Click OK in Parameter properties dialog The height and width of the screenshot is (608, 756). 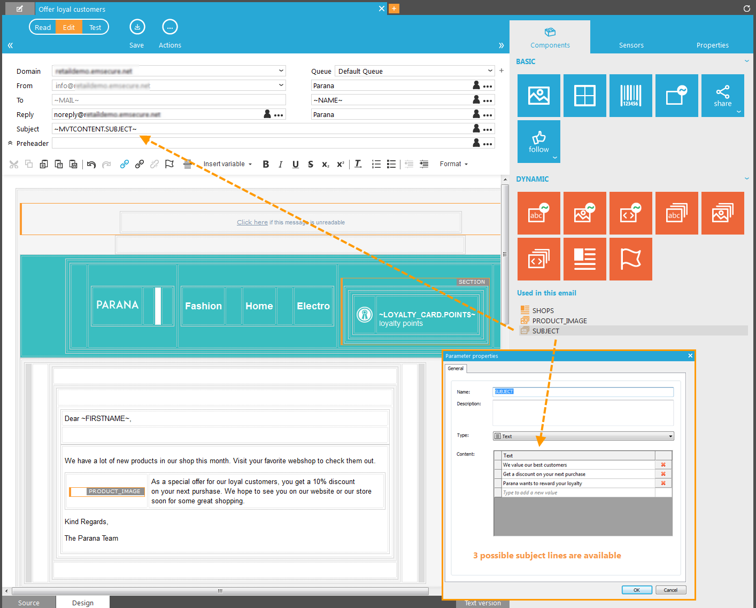636,590
